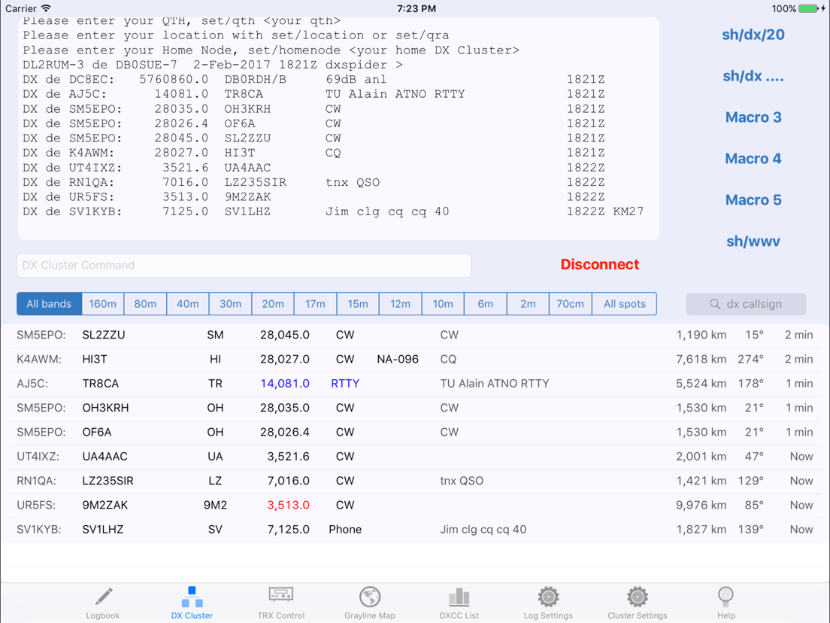Filter spots by 15m band

[358, 304]
